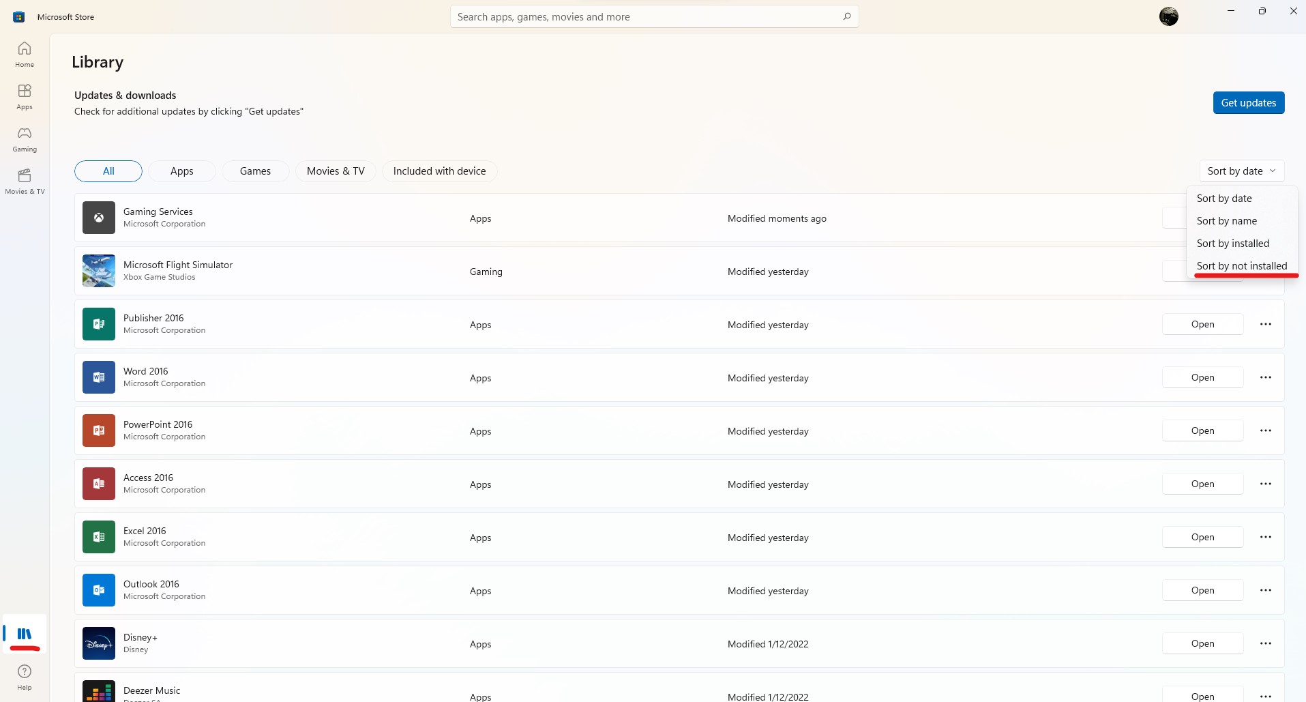Click the search magnifier icon
The width and height of the screenshot is (1306, 702).
tap(846, 16)
